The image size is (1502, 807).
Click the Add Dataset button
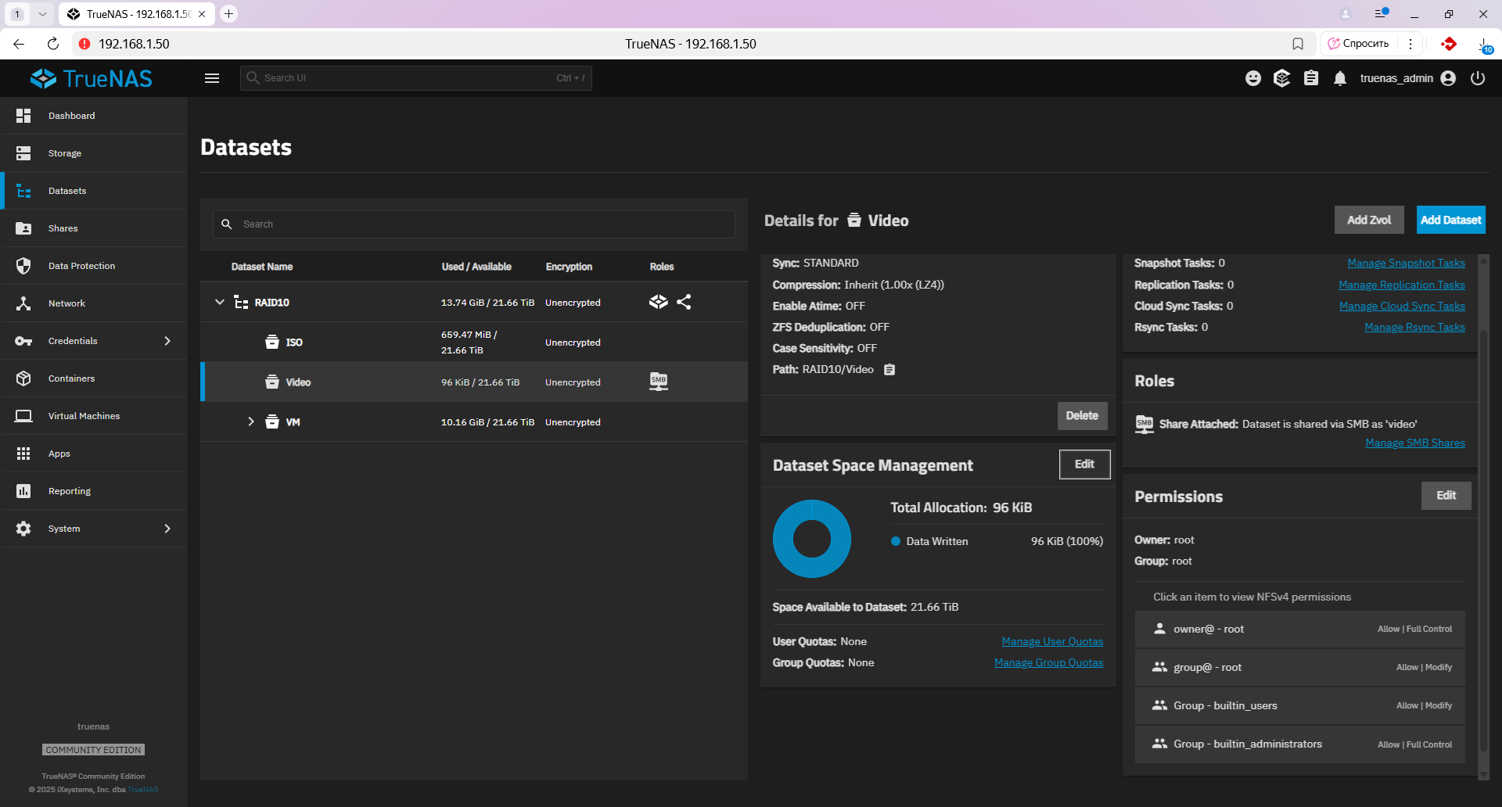pyautogui.click(x=1450, y=220)
